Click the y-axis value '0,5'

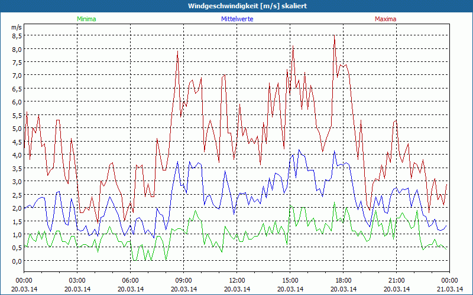(17, 247)
